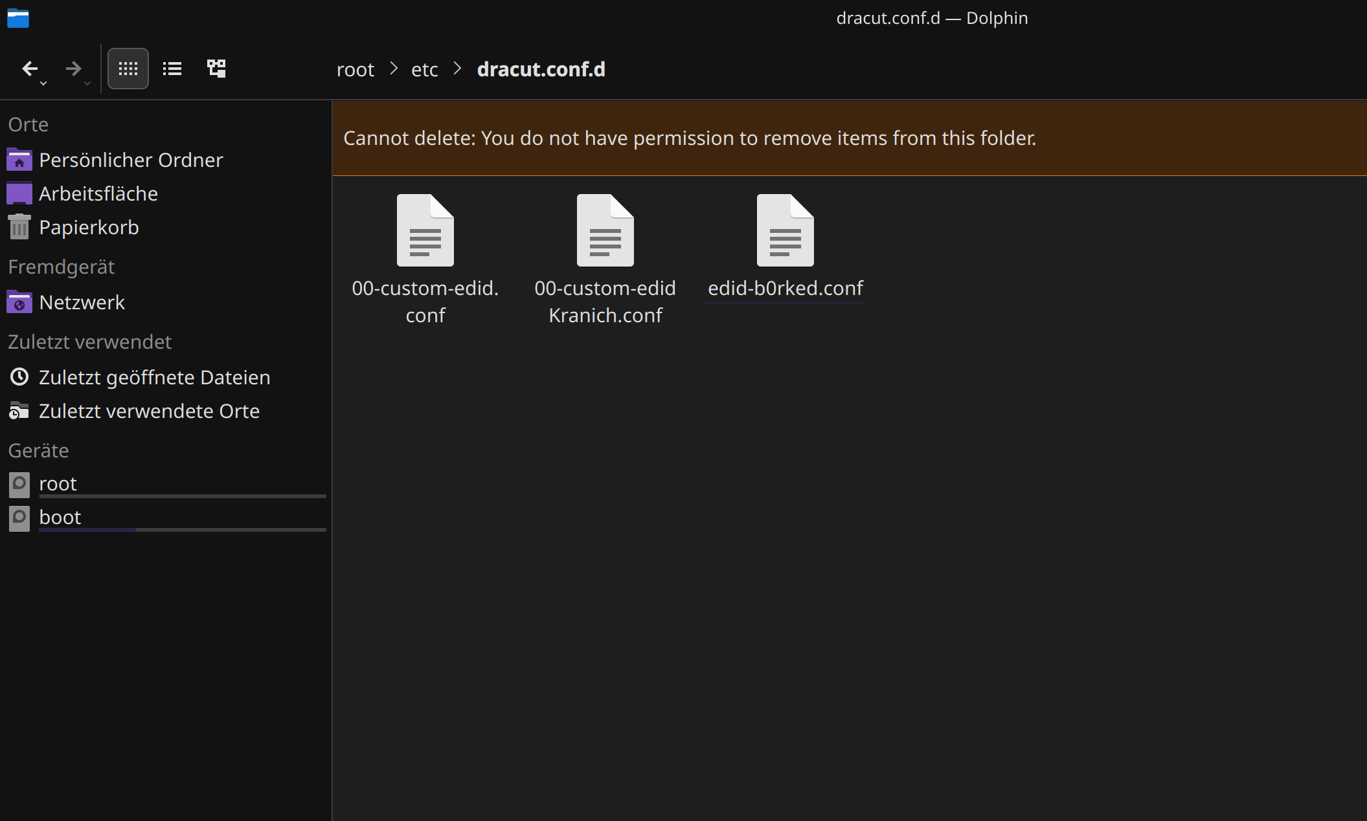Open back history dropdown arrow
Screen dimensions: 1367x821
point(43,83)
